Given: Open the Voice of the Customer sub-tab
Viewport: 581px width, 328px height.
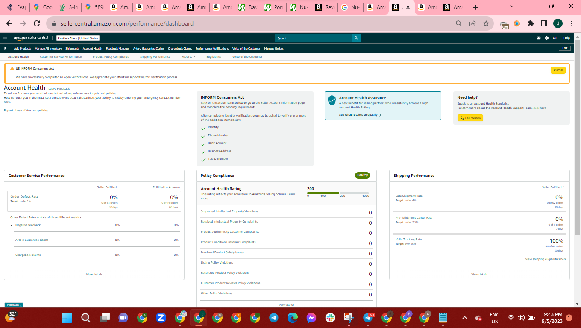Looking at the screenshot, I should pos(247,56).
